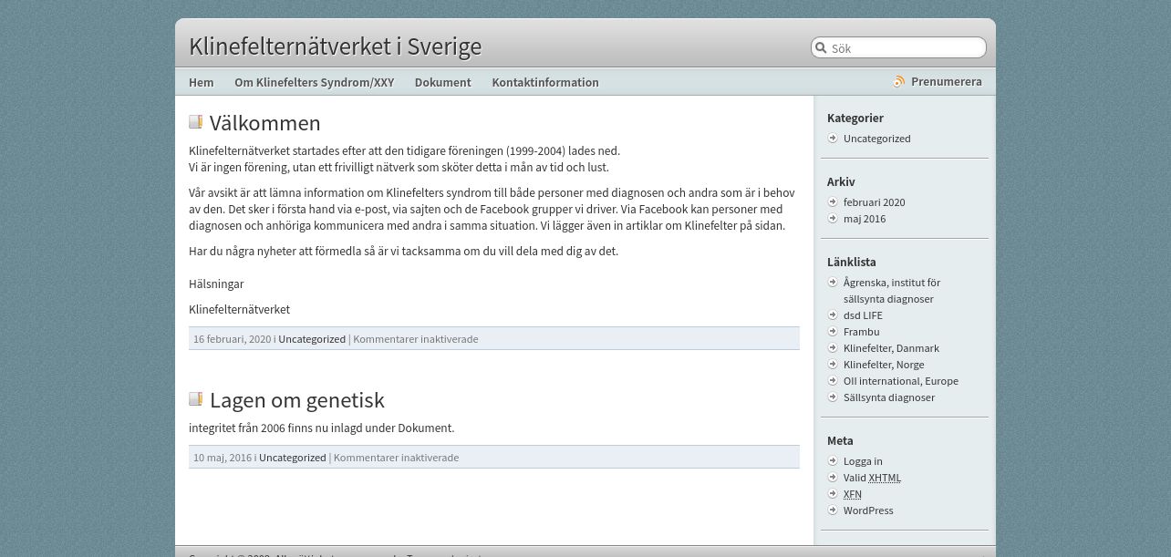Viewport: 1171px width, 557px height.
Task: Click arrow bullet next to februari 2020
Action: (x=833, y=202)
